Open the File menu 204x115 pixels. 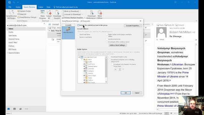coord(10,7)
